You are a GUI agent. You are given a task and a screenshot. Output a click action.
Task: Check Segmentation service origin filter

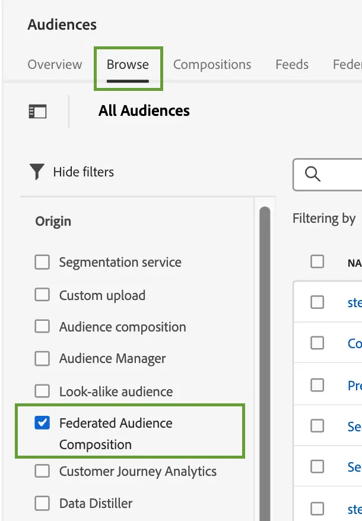coord(42,262)
